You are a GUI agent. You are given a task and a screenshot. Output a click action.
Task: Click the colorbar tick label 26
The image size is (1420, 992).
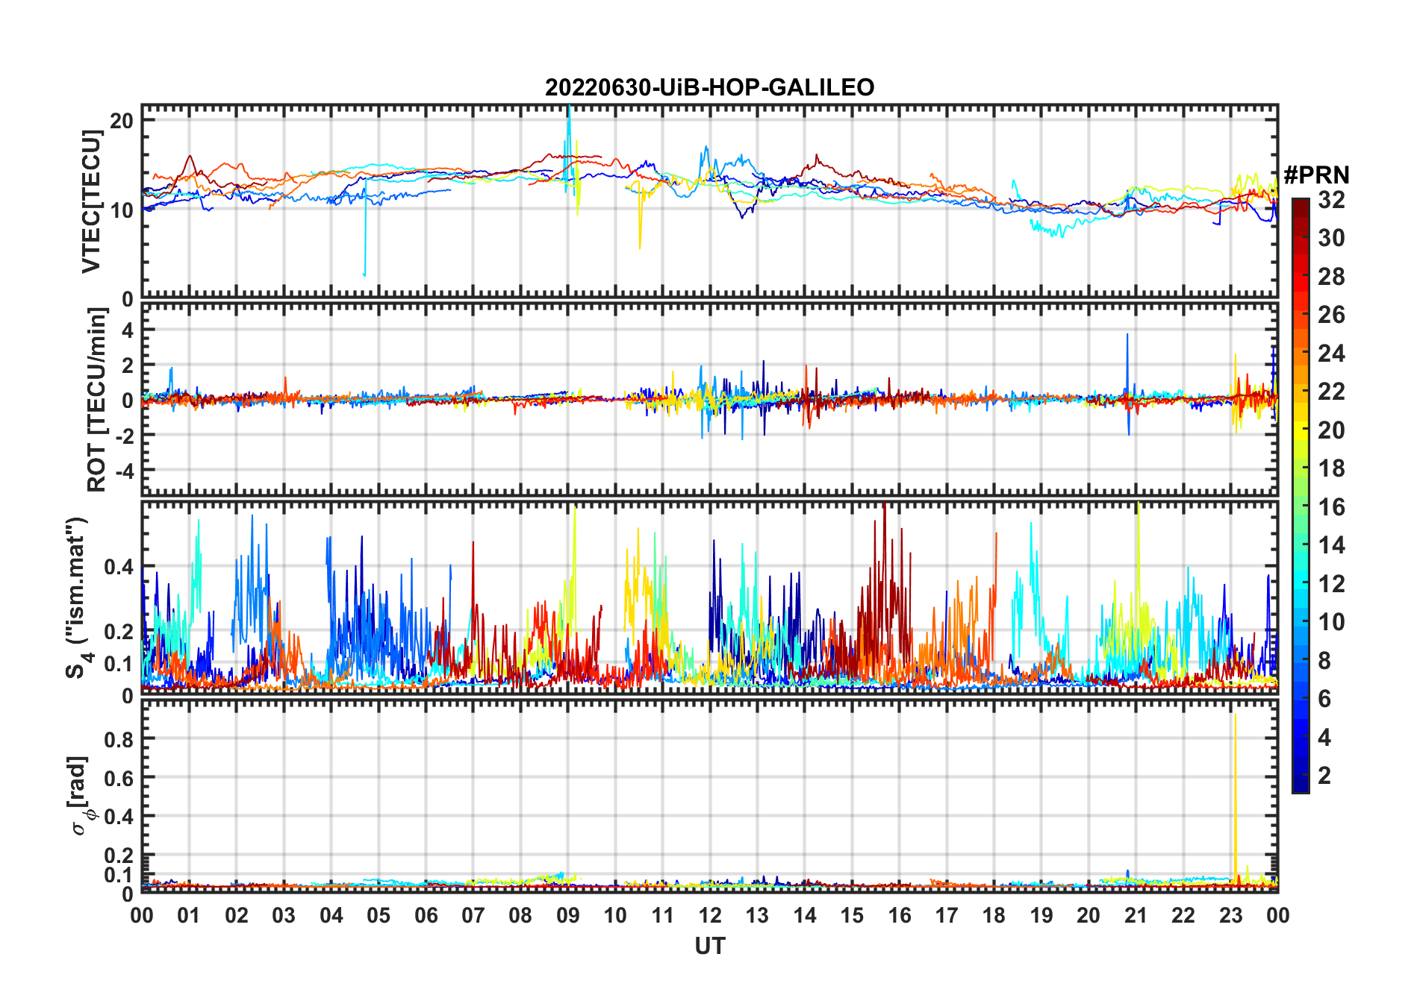(1331, 315)
